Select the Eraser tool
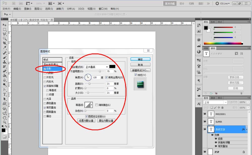The image size is (252, 155). click(x=5, y=71)
